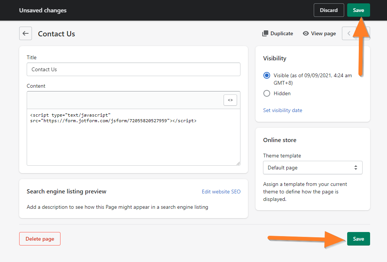387x262 pixels.
Task: Click the Delete page button
Action: 40,239
